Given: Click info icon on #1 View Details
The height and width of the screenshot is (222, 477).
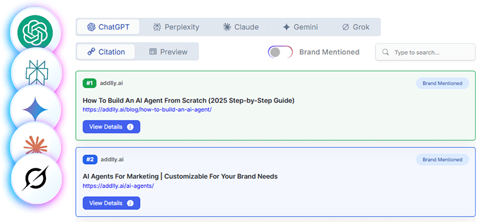Looking at the screenshot, I should pyautogui.click(x=130, y=127).
